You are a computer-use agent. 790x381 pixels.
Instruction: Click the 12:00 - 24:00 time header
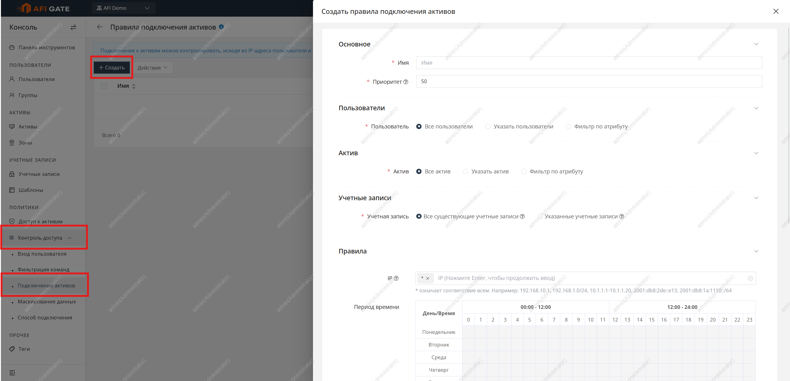(682, 307)
